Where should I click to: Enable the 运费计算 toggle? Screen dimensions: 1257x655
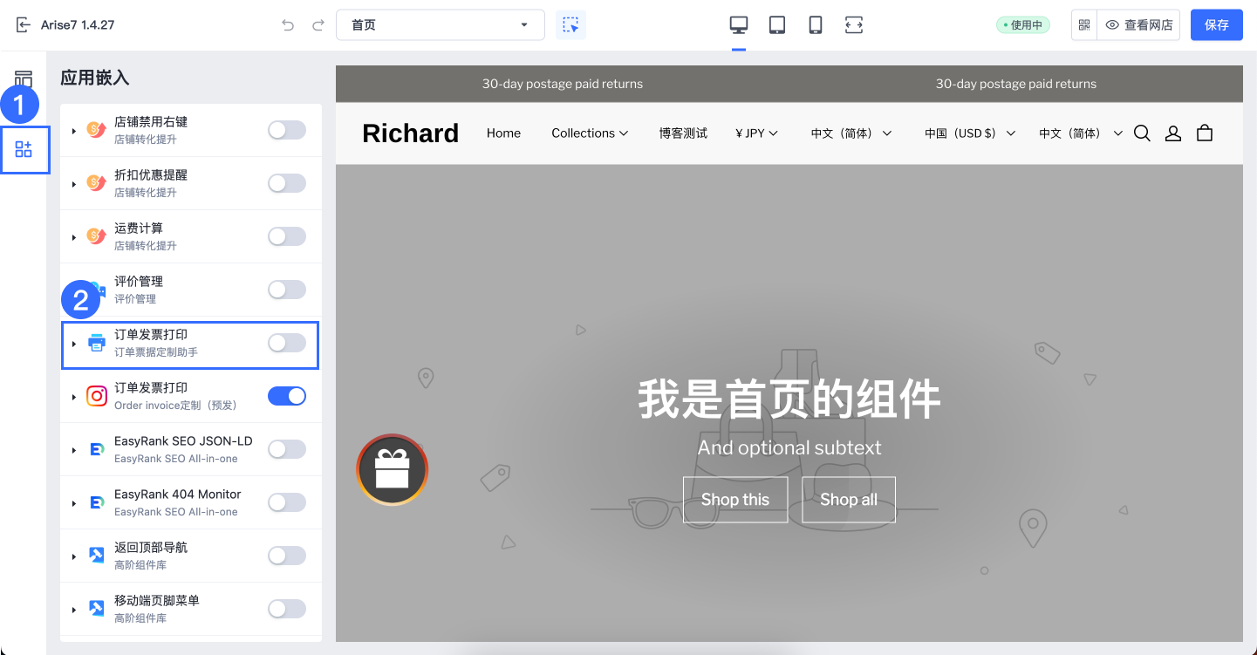pyautogui.click(x=287, y=236)
